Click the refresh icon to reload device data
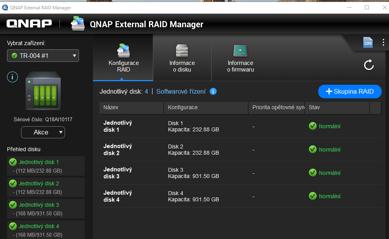 368,65
